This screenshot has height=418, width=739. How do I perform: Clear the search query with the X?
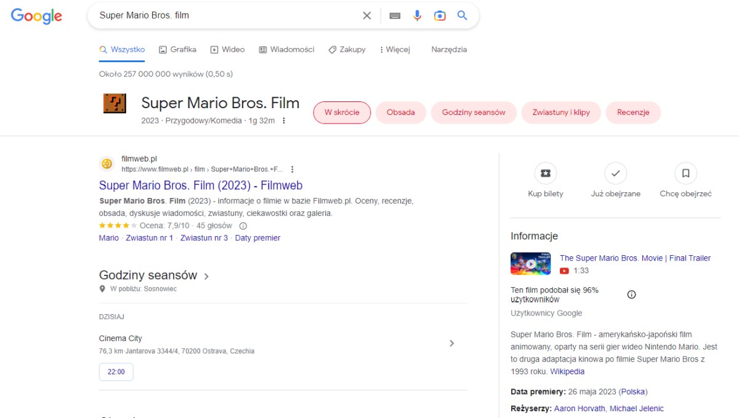click(367, 15)
